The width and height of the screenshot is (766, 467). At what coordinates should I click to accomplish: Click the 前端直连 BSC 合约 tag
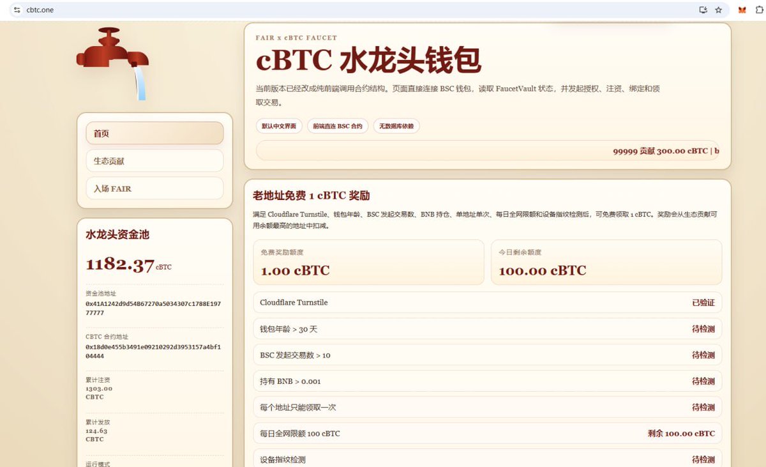coord(338,126)
